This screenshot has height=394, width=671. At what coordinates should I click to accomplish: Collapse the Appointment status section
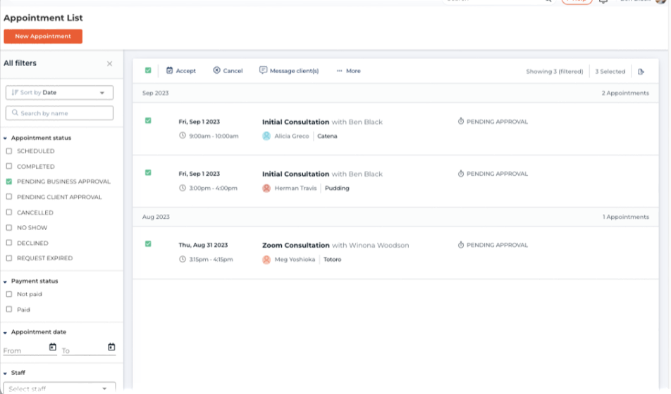point(5,138)
